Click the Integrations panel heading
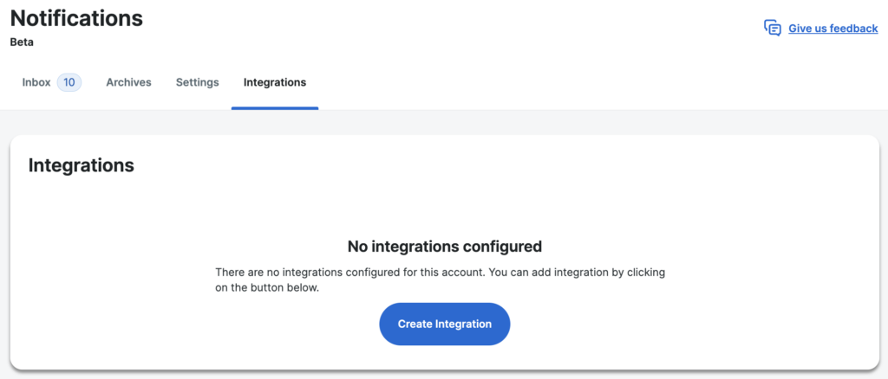The width and height of the screenshot is (888, 379). click(x=81, y=165)
